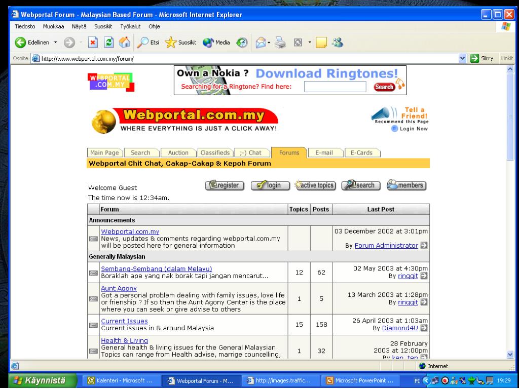519x389 pixels.
Task: Expand the address bar dropdown arrow
Action: pos(462,59)
